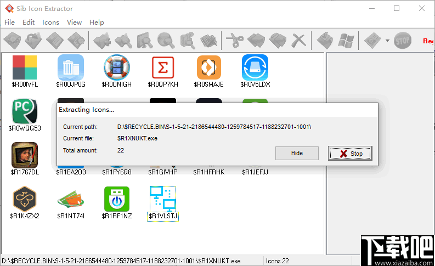Image resolution: width=435 pixels, height=266 pixels.
Task: Open the View menu
Action: tap(75, 22)
